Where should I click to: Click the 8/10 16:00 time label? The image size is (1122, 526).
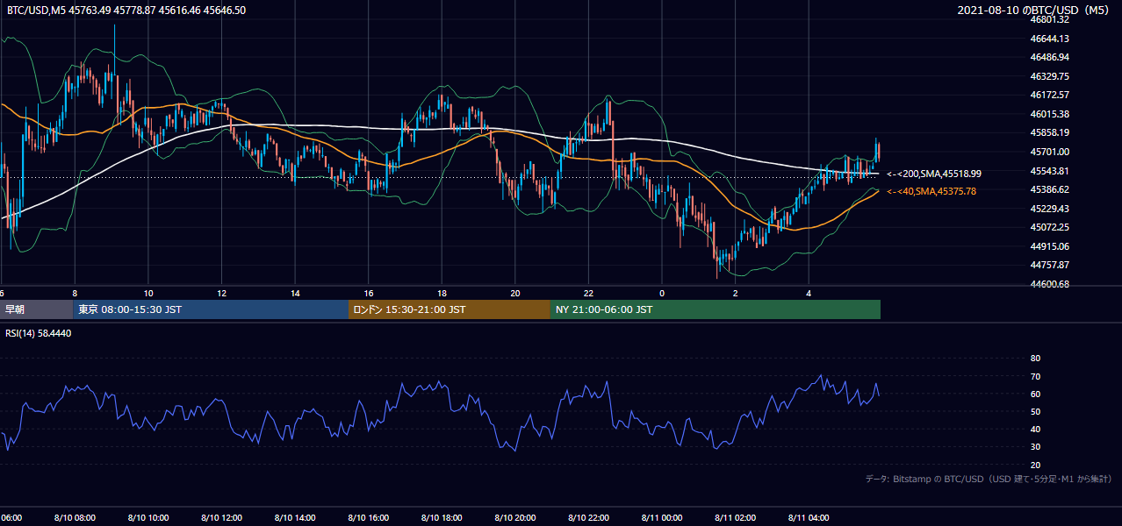click(369, 518)
